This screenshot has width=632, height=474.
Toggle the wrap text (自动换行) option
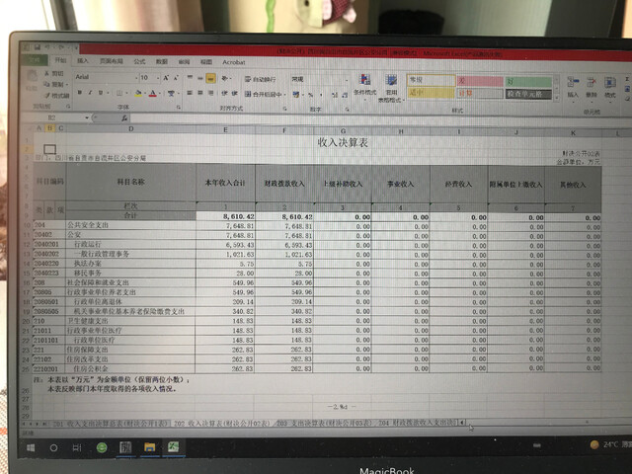261,78
